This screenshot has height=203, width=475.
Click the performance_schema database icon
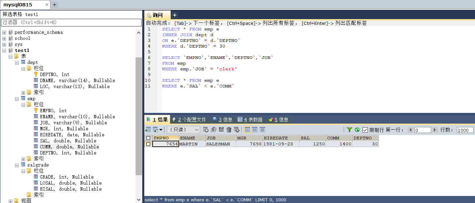click(10, 32)
